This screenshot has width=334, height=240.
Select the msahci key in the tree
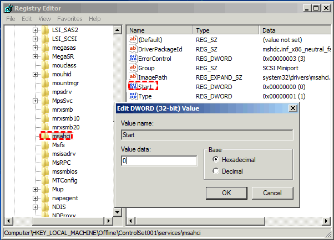62,136
